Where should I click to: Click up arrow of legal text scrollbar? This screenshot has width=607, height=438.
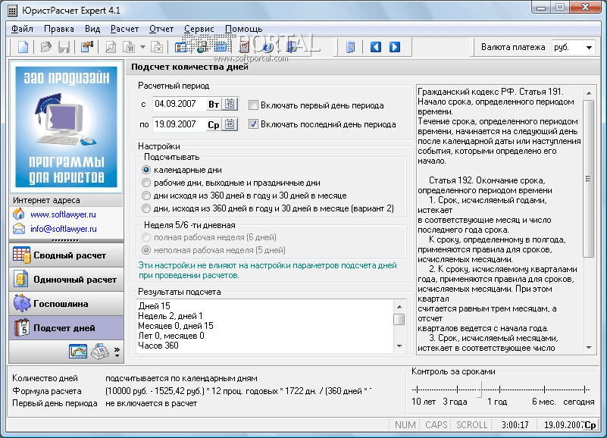(x=588, y=93)
